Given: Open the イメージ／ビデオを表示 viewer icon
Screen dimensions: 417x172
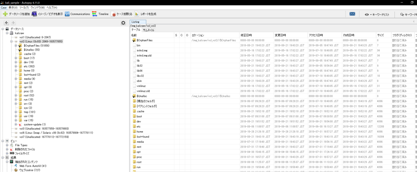Looking at the screenshot, I should [34, 14].
